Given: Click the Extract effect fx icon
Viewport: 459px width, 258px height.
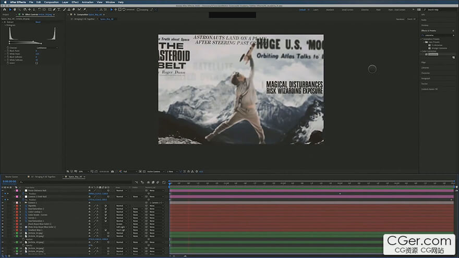Looking at the screenshot, I should 5,22.
